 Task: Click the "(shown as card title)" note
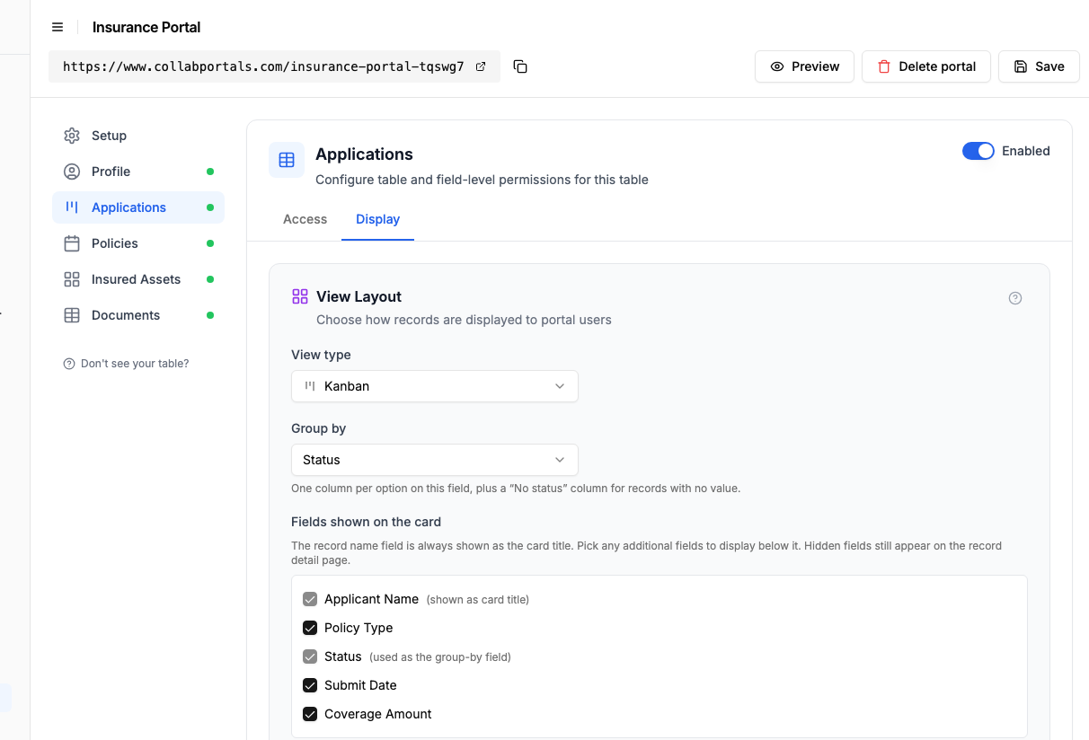pos(477,600)
